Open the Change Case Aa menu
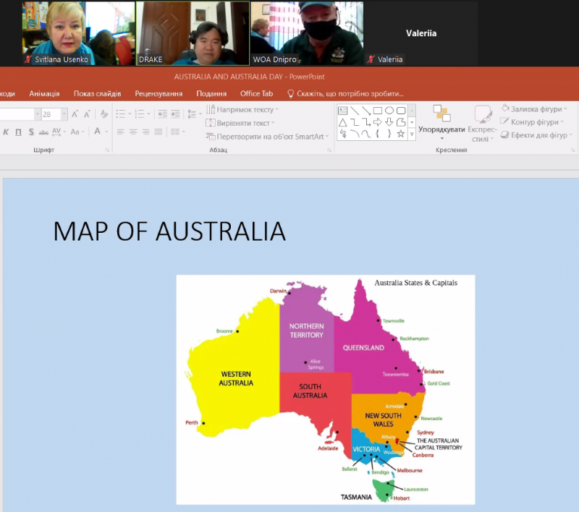 tap(77, 132)
